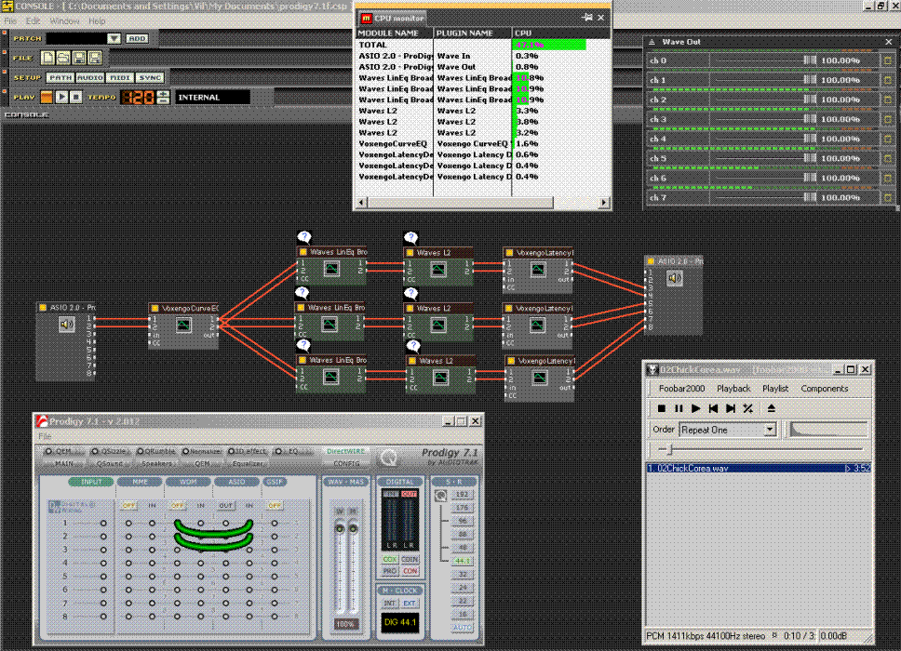Viewport: 901px width, 651px height.
Task: Open the Window menu in Console
Action: pyautogui.click(x=64, y=21)
